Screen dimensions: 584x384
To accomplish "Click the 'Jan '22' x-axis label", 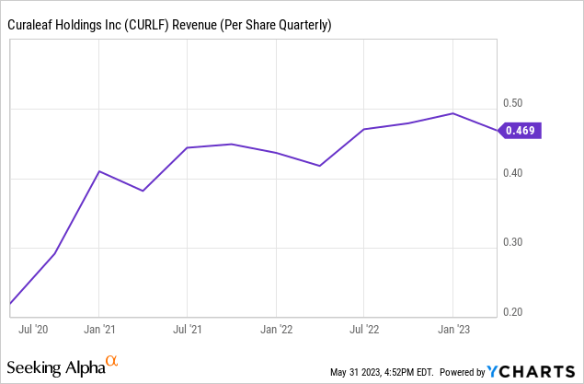I will [276, 330].
